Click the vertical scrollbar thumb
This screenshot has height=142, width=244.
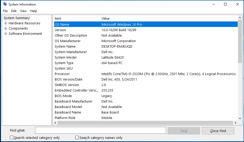pyautogui.click(x=240, y=41)
